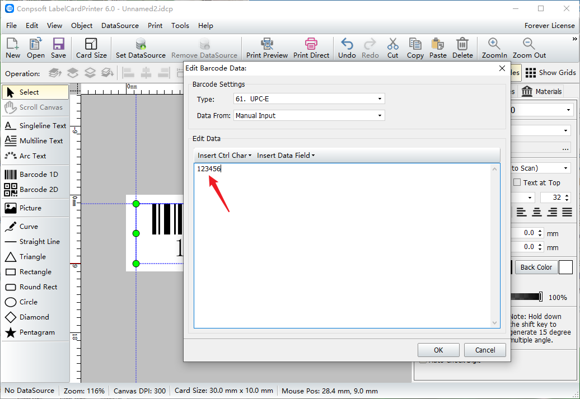
Task: Open the View menu
Action: (x=54, y=26)
